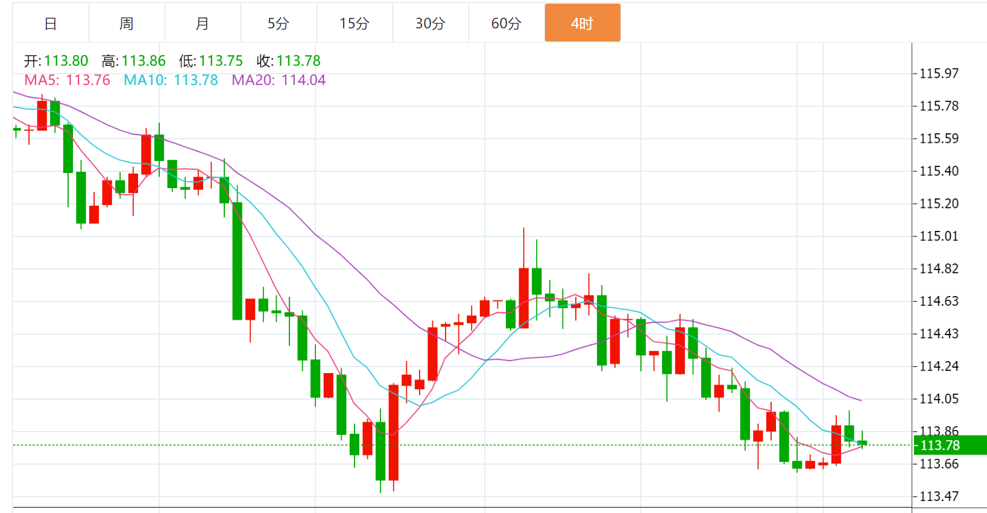Click the pink MA5: 113.76 label
Image resolution: width=987 pixels, height=513 pixels.
click(x=67, y=80)
